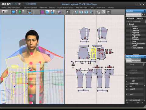Click the purple sphere arrow icon

click(59, 12)
